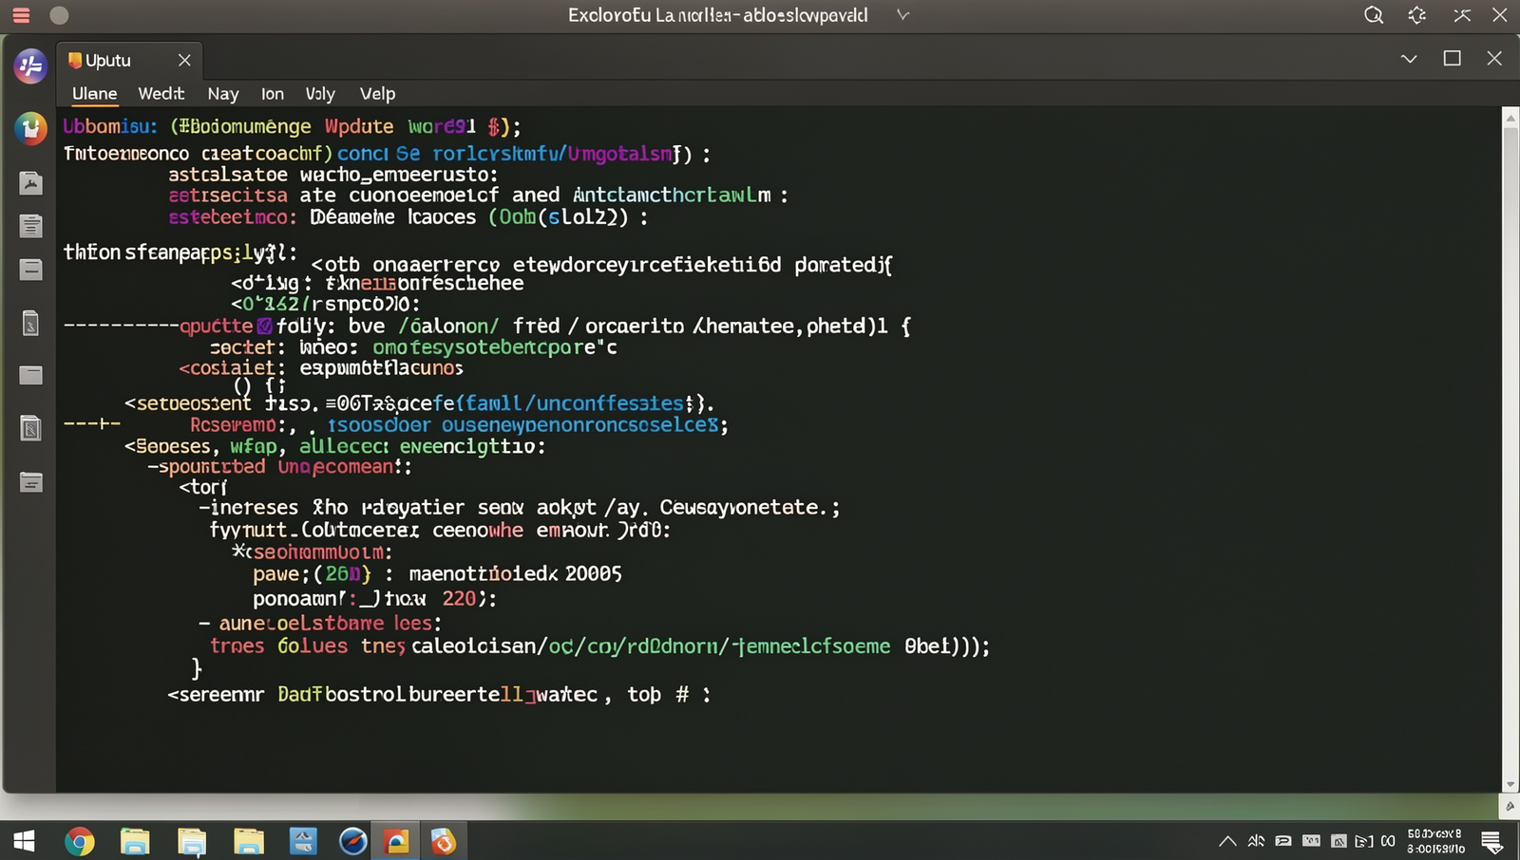This screenshot has height=860, width=1520.
Task: Click the sidebar document icon second from bottom
Action: (x=30, y=428)
